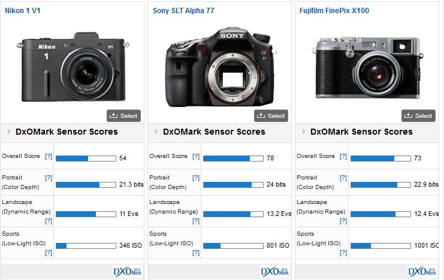Open Landscape help [?] for Fujifilm
This screenshot has width=444, height=280.
tap(343, 221)
